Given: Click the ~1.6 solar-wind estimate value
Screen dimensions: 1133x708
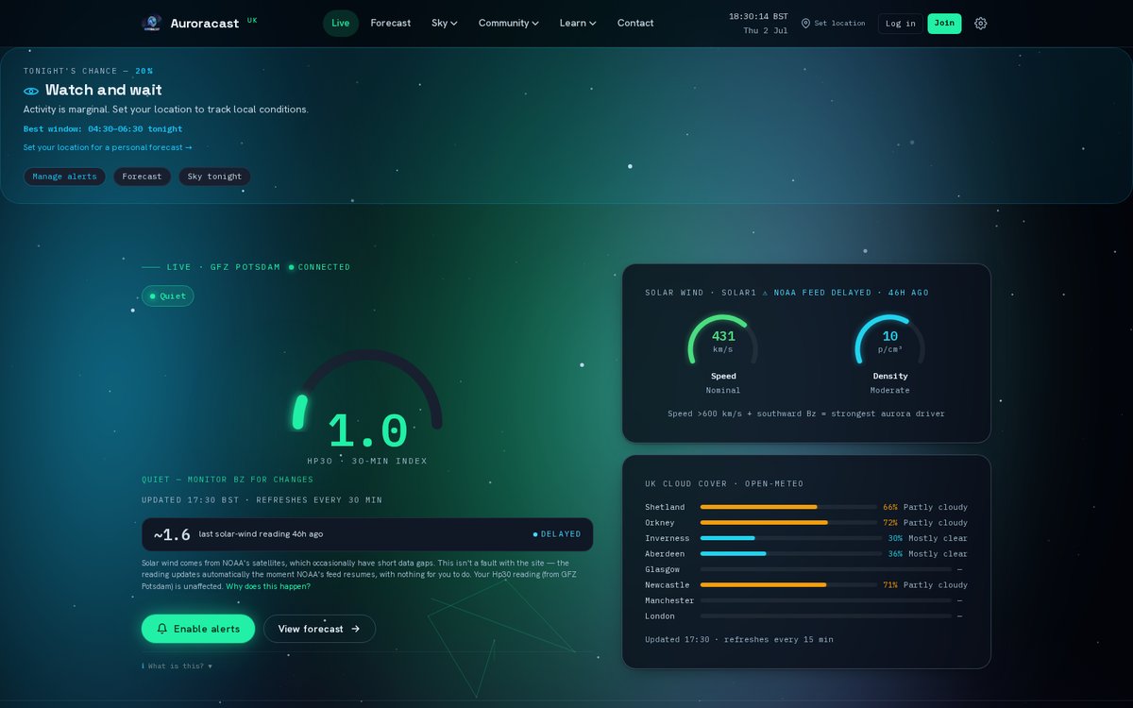Looking at the screenshot, I should (172, 534).
